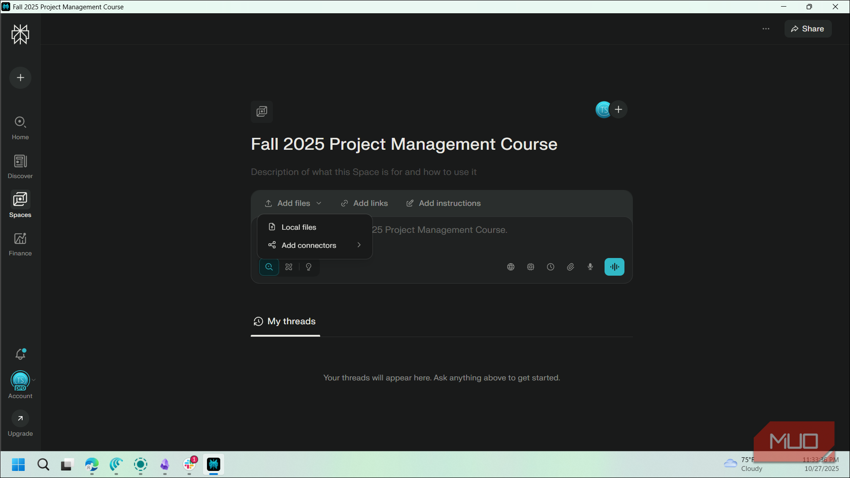
Task: Open the notifications bell icon
Action: pyautogui.click(x=20, y=354)
